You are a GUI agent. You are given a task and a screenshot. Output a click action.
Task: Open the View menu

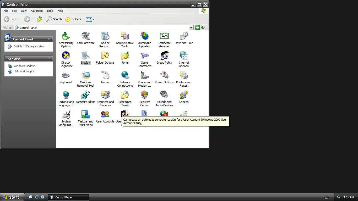pyautogui.click(x=24, y=11)
